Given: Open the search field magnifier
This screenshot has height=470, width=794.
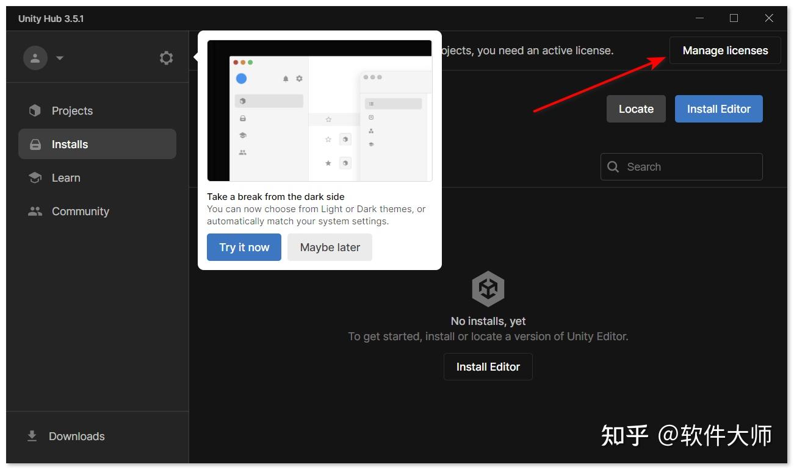Looking at the screenshot, I should [613, 166].
